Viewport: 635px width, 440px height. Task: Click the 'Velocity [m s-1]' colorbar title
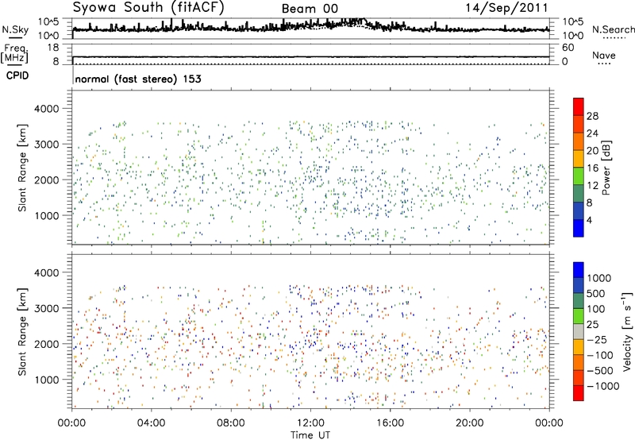pyautogui.click(x=626, y=331)
